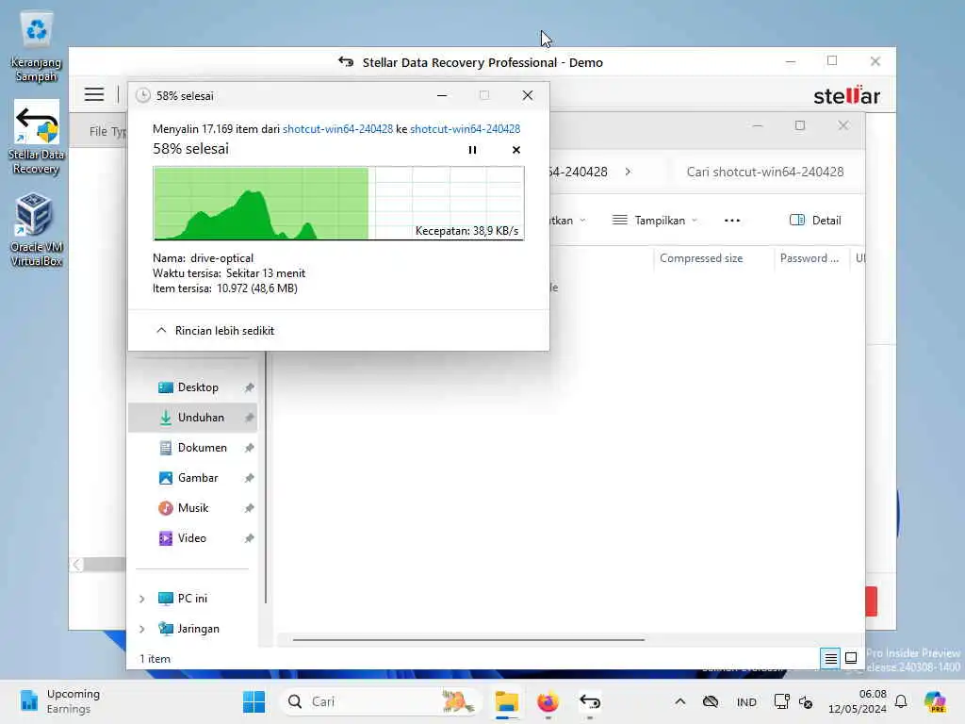The height and width of the screenshot is (724, 965).
Task: Unpin Unduhan using its pin icon
Action: [249, 418]
